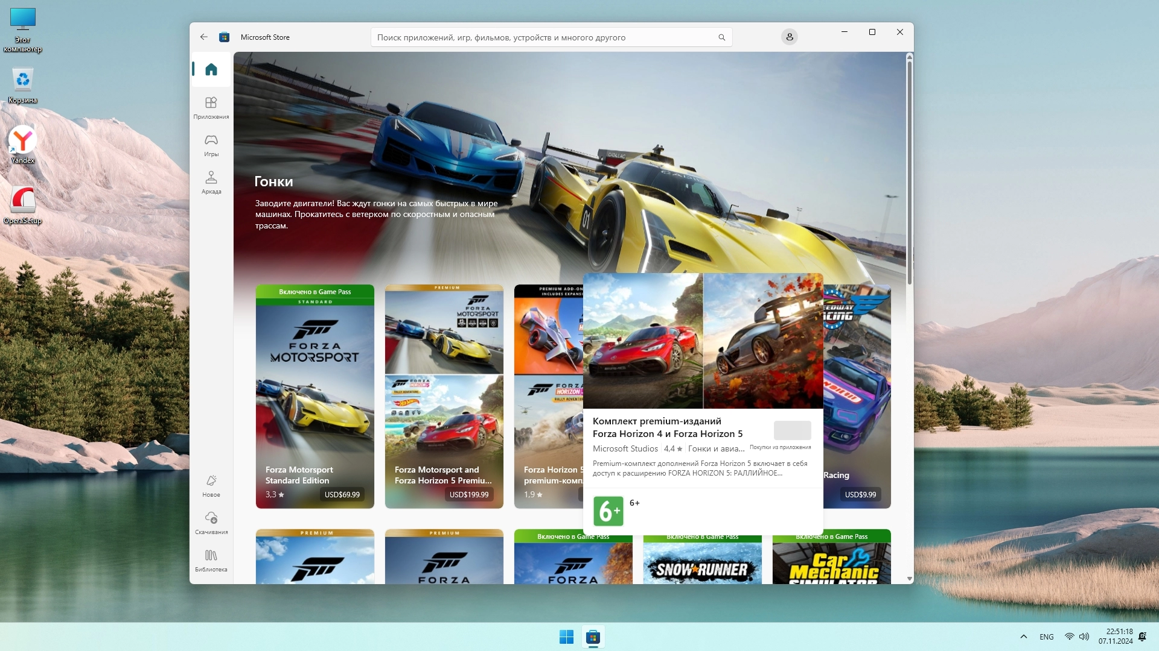Viewport: 1159px width, 651px height.
Task: Open the Windows Start menu
Action: [566, 637]
